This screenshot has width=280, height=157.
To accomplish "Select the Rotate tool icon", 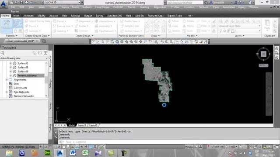I will click(184, 21).
